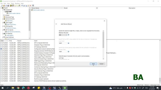
Task: Click the Local TSAP help icon
Action: tap(68, 43)
